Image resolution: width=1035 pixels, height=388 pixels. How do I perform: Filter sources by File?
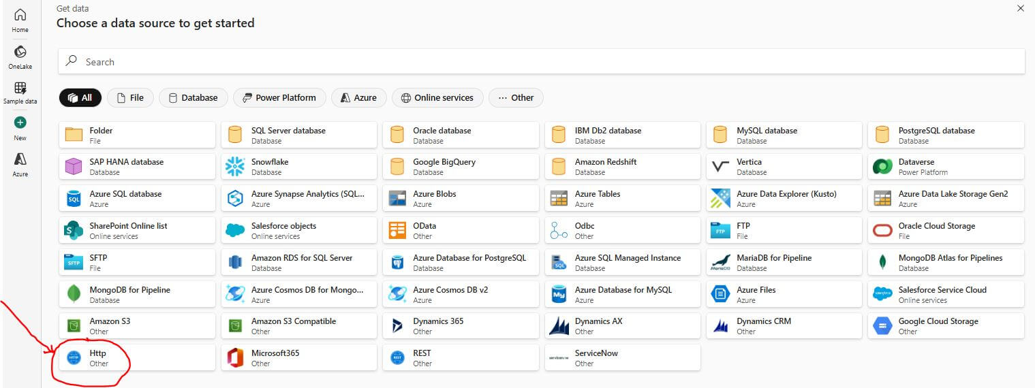[x=130, y=97]
